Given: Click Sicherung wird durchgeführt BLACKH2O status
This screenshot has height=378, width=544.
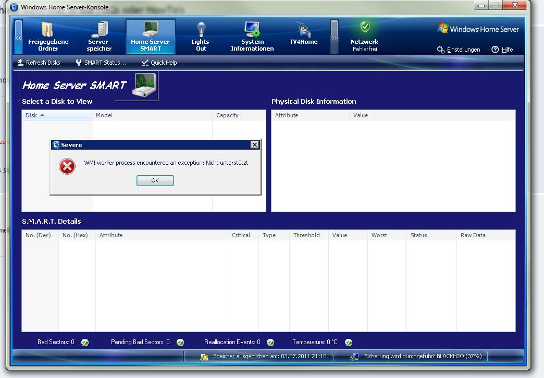Looking at the screenshot, I should point(423,357).
